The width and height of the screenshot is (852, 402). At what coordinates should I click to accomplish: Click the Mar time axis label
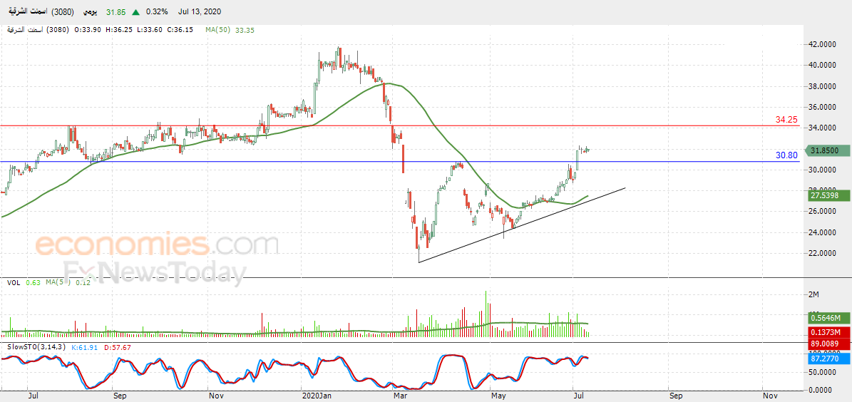(x=401, y=396)
